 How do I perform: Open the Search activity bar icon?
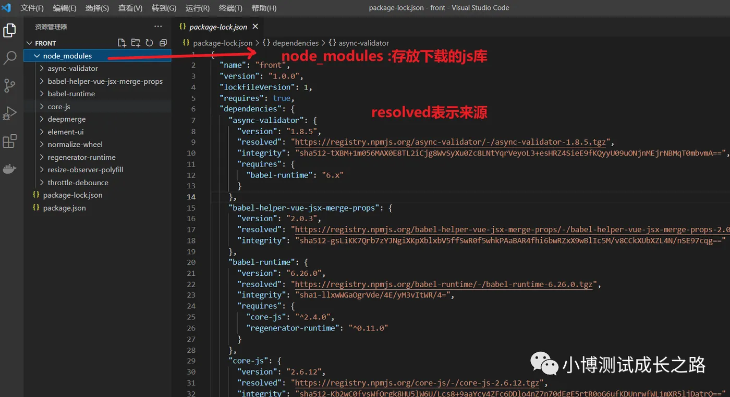(x=9, y=58)
